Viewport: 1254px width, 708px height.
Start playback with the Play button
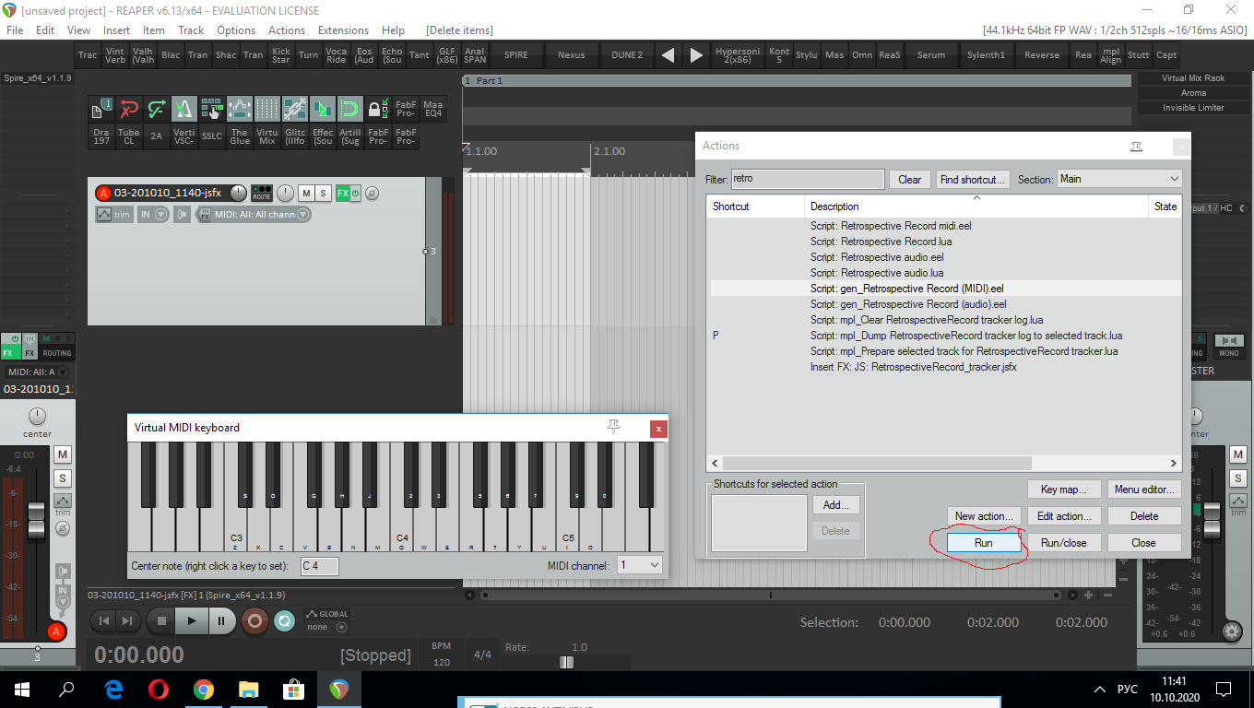point(191,621)
